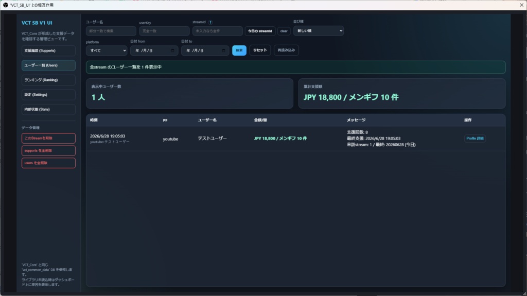Screen dimensions: 527x296
Task: Click youtube:テストユーザー key under timestamp
Action: (x=110, y=142)
